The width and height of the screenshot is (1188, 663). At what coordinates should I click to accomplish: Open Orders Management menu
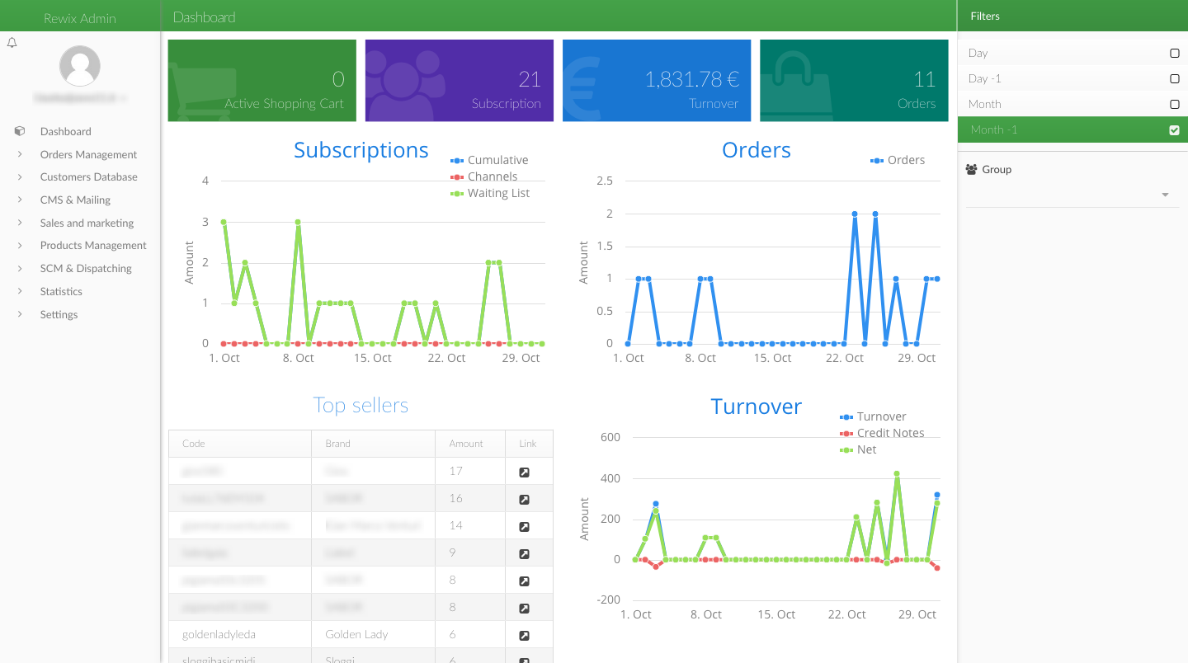point(88,154)
